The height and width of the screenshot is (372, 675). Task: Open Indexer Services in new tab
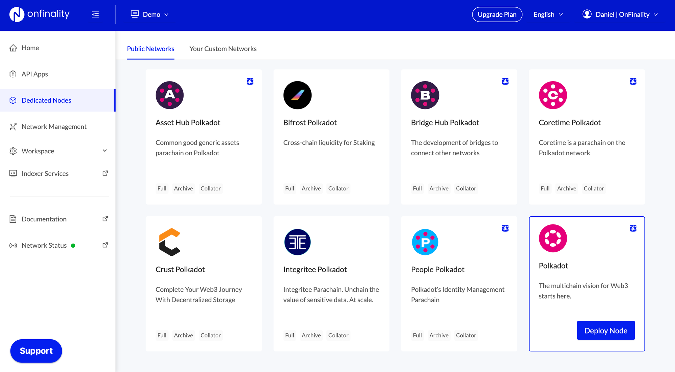(105, 173)
